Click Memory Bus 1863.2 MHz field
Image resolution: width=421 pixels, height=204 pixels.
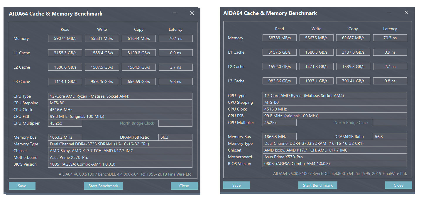65,137
